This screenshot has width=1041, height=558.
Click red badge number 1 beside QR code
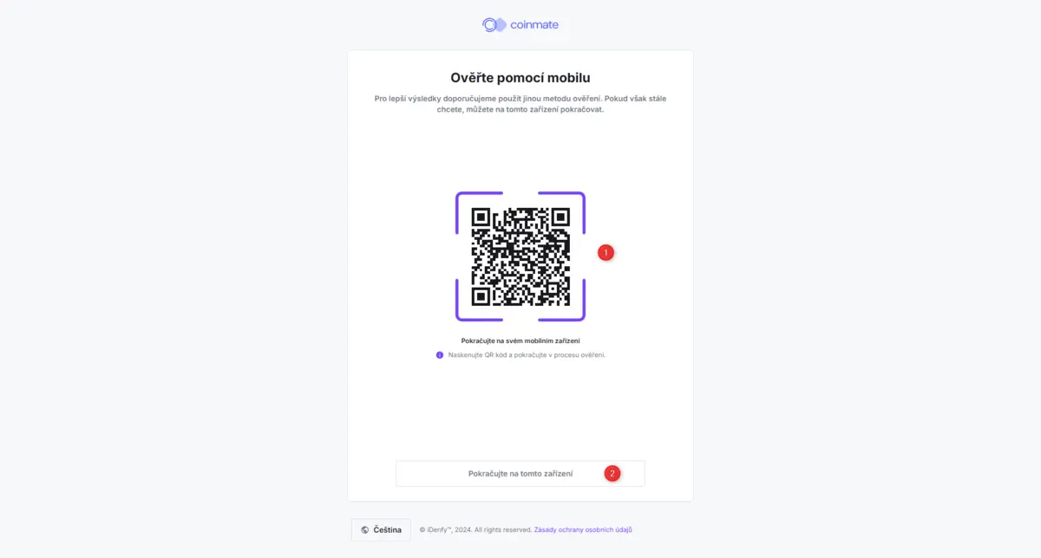point(606,253)
